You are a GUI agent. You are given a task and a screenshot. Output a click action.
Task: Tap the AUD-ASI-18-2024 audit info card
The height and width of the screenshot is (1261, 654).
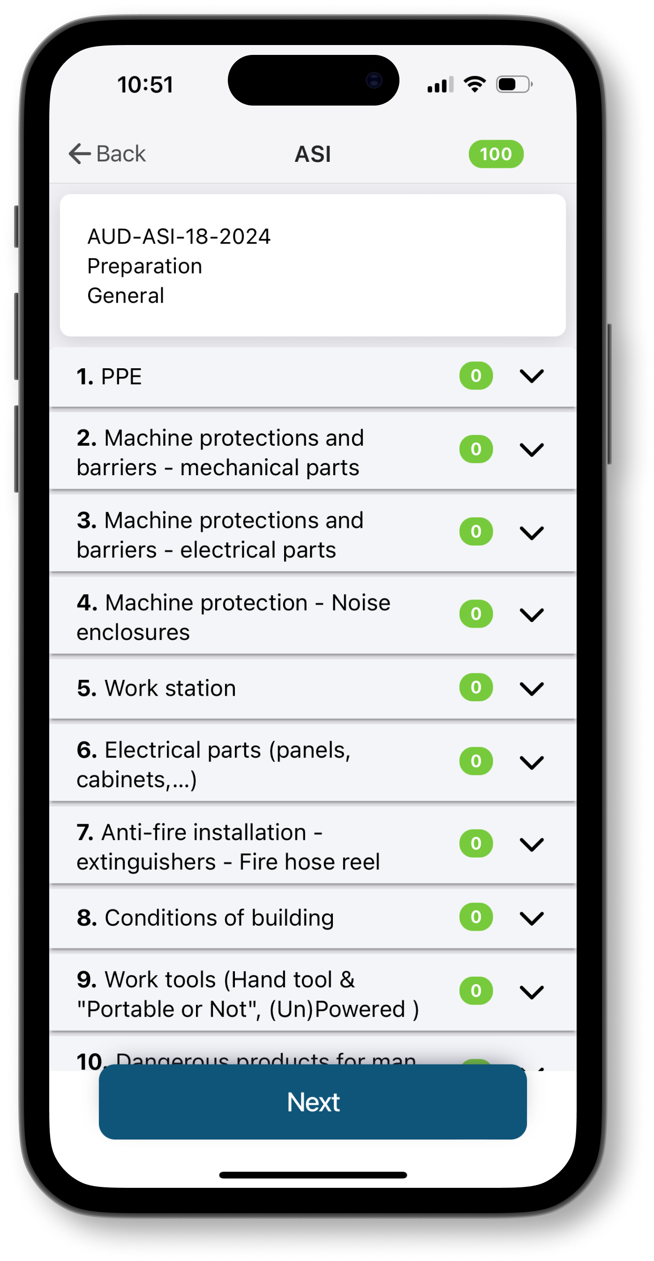(313, 266)
